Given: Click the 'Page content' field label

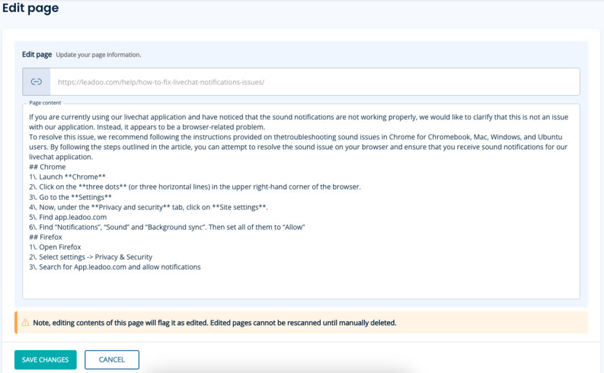Looking at the screenshot, I should coord(45,103).
